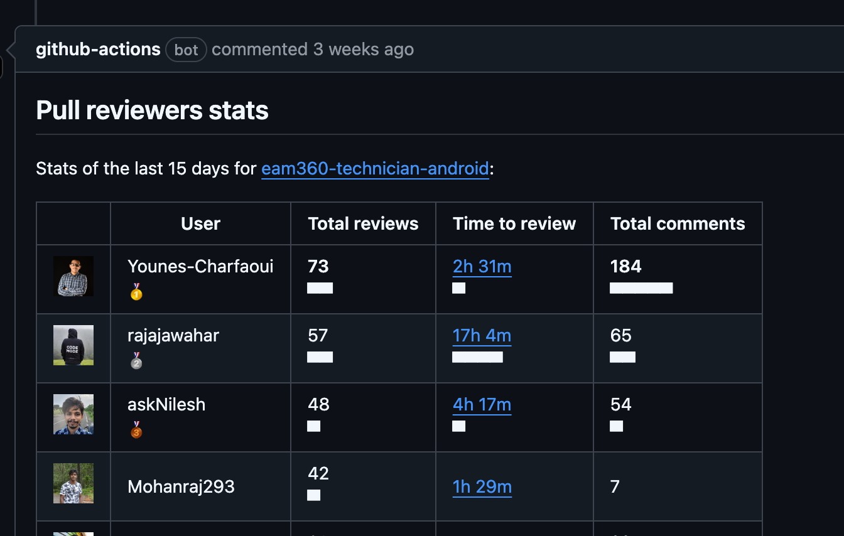Screen dimensions: 844x536
Task: Click the 73 total reviews bar
Action: (x=320, y=288)
